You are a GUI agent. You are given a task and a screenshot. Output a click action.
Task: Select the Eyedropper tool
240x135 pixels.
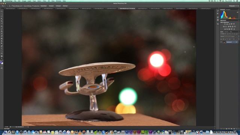click(x=2, y=24)
